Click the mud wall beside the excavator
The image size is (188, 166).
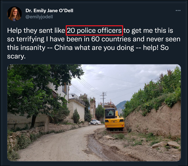155,122
